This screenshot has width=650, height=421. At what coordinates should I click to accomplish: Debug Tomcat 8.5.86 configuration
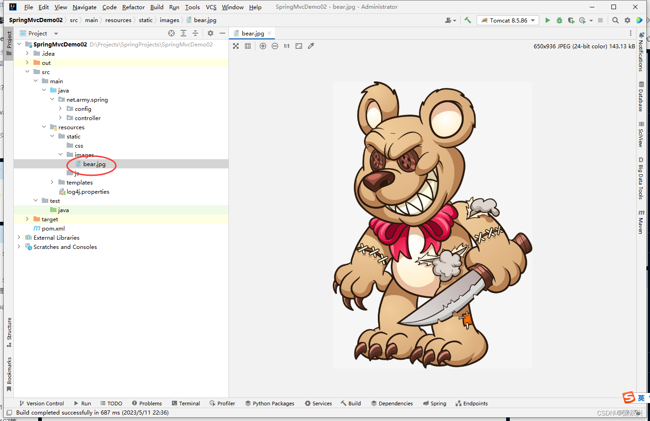tap(559, 20)
